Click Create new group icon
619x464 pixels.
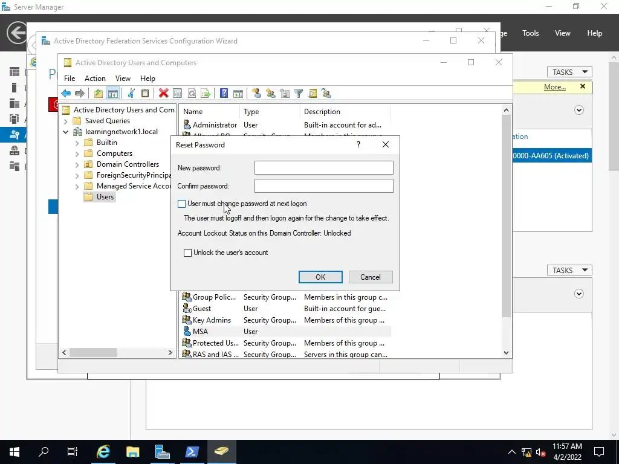[x=270, y=94]
